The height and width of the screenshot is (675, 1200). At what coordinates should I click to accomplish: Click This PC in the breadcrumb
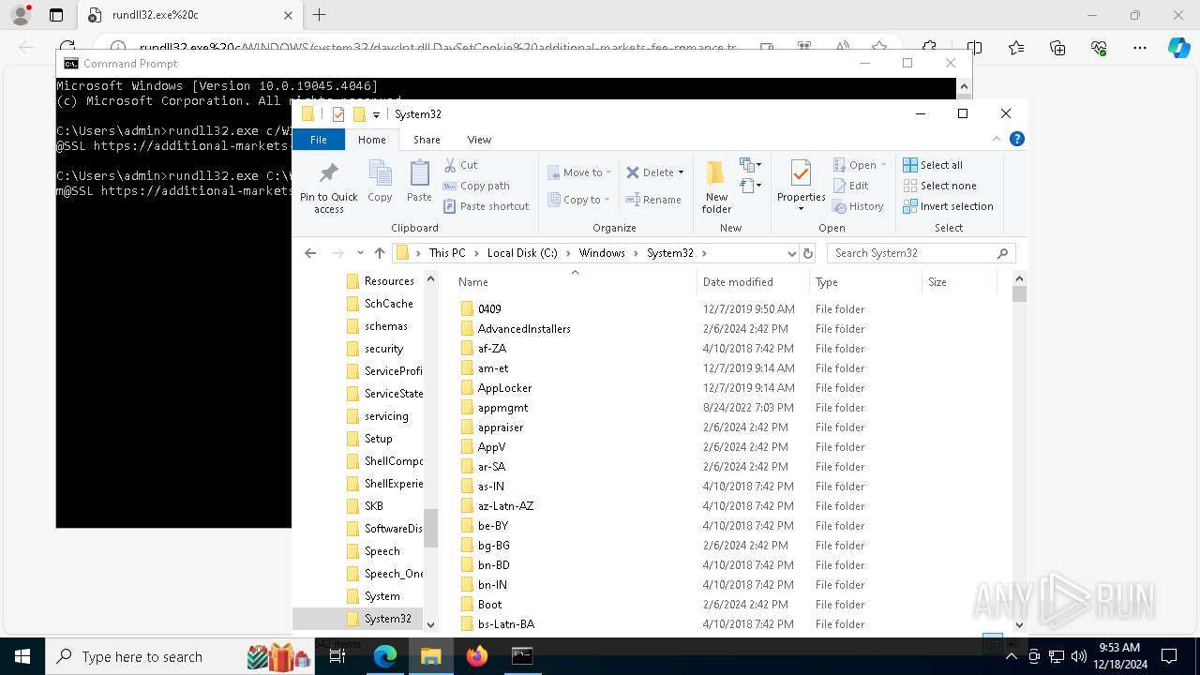[x=447, y=253]
